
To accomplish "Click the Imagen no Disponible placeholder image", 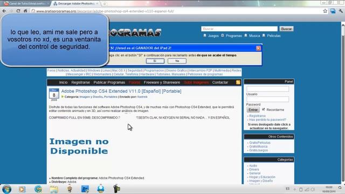I will point(79,146).
